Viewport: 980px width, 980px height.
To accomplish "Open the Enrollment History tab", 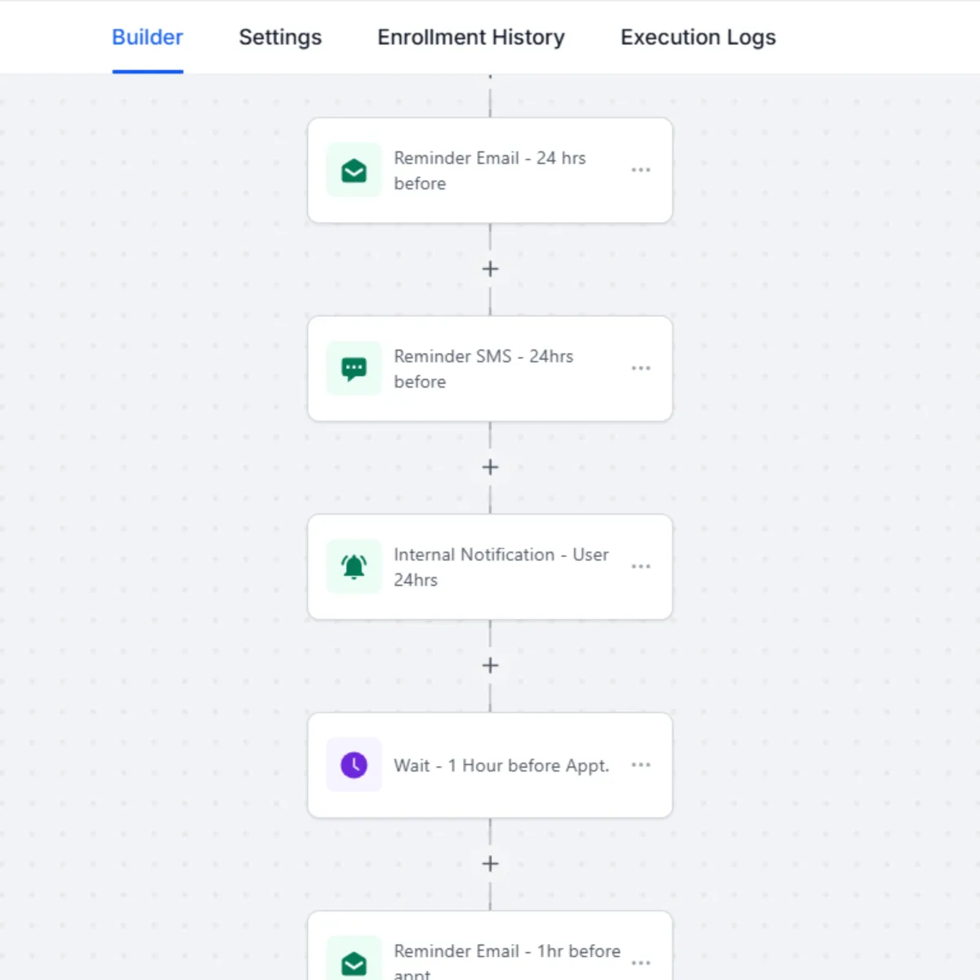I will coord(470,38).
